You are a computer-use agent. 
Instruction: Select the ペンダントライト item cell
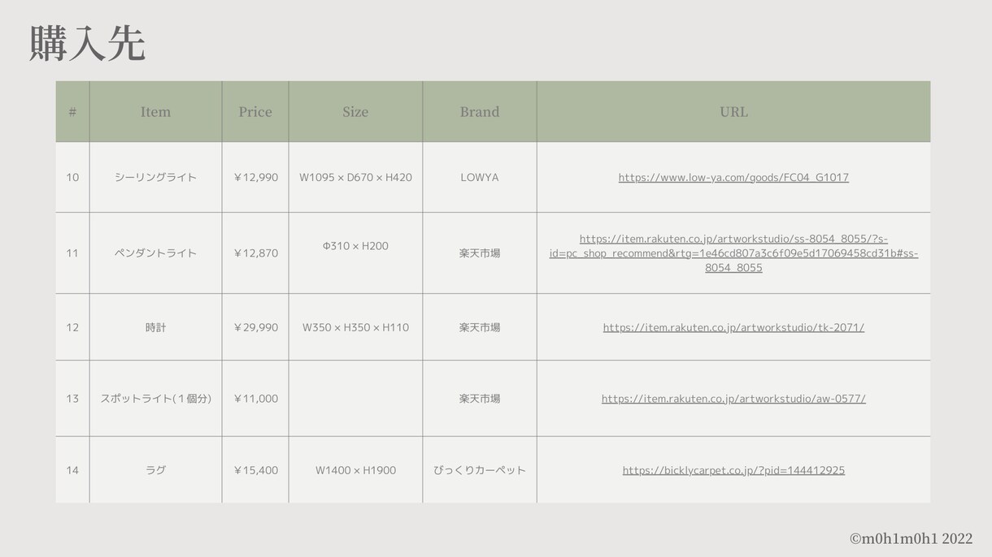click(155, 253)
